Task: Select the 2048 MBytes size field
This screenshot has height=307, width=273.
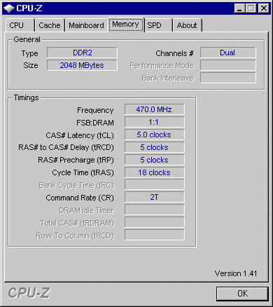Action: 82,65
